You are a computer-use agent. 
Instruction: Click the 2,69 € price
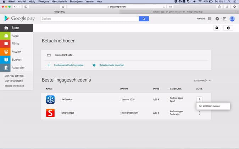click(156, 113)
